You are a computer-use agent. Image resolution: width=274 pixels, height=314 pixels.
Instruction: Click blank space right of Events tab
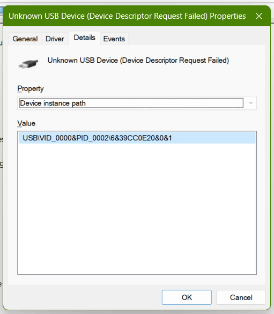tap(196, 39)
